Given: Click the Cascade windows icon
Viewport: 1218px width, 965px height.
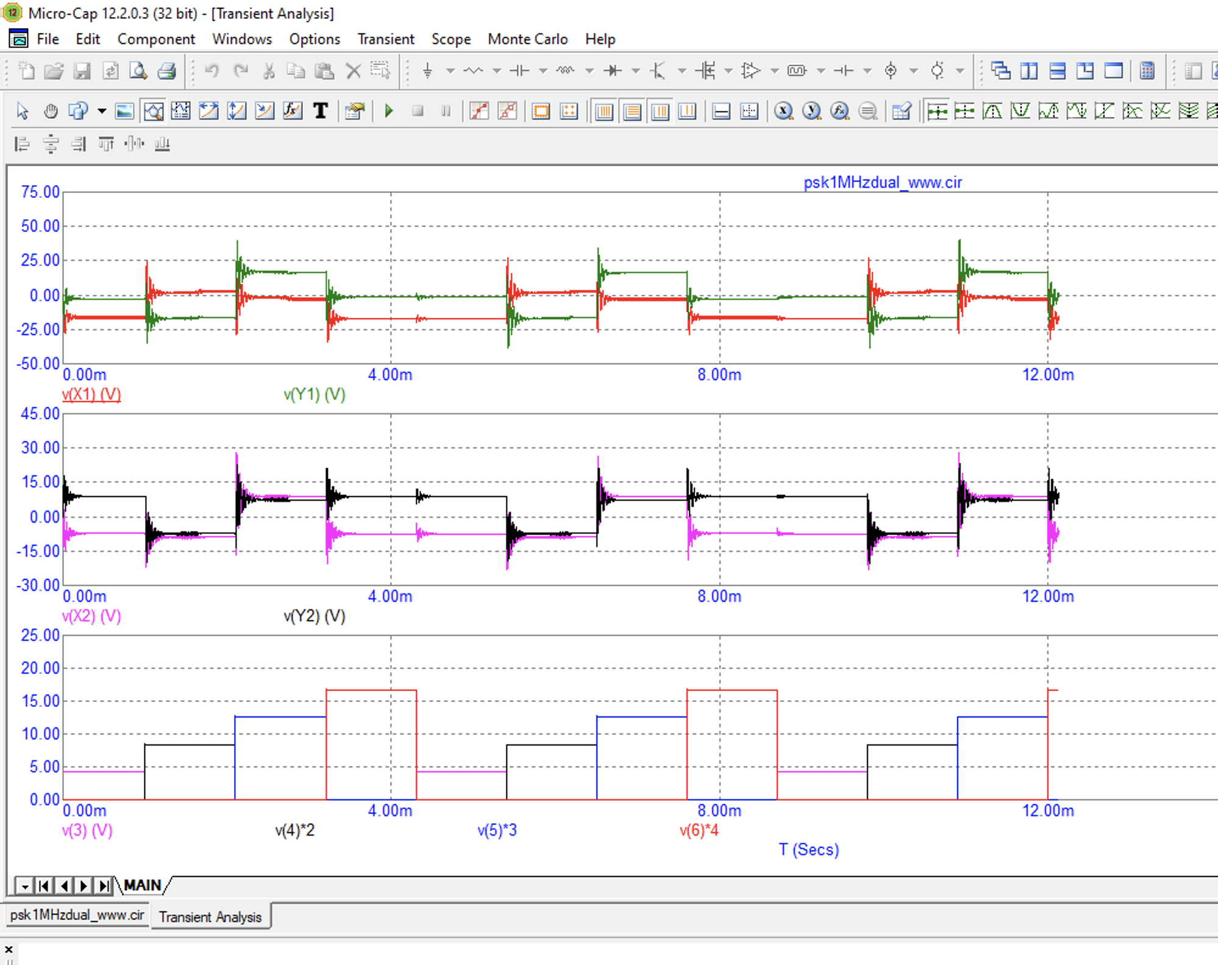Looking at the screenshot, I should click(x=1000, y=71).
